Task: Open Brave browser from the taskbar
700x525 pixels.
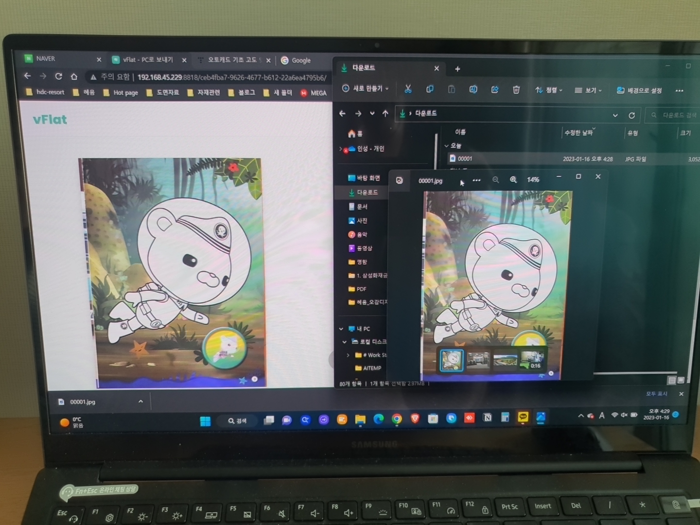Action: 415,419
